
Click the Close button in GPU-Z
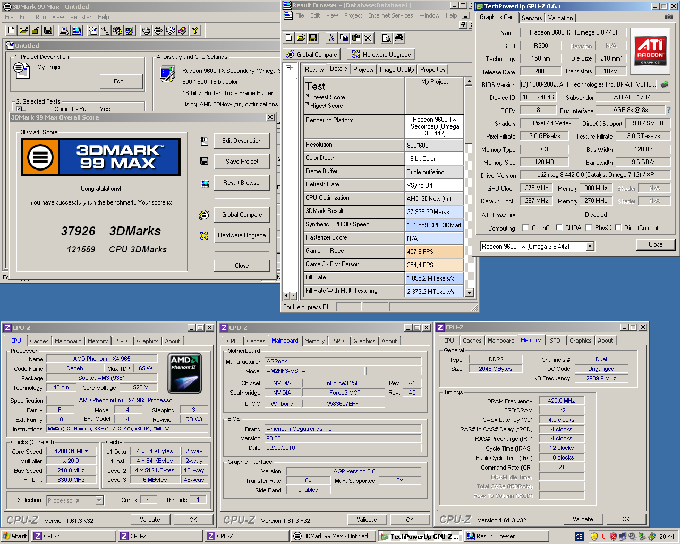point(655,244)
